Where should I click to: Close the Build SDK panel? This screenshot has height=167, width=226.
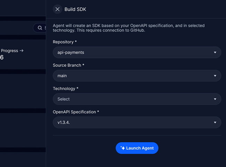[x=57, y=9]
